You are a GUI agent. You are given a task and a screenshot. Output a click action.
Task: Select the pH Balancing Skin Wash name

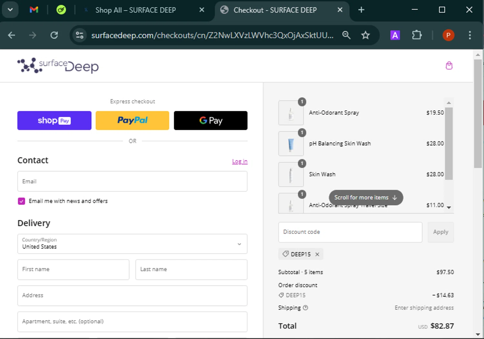pos(340,144)
